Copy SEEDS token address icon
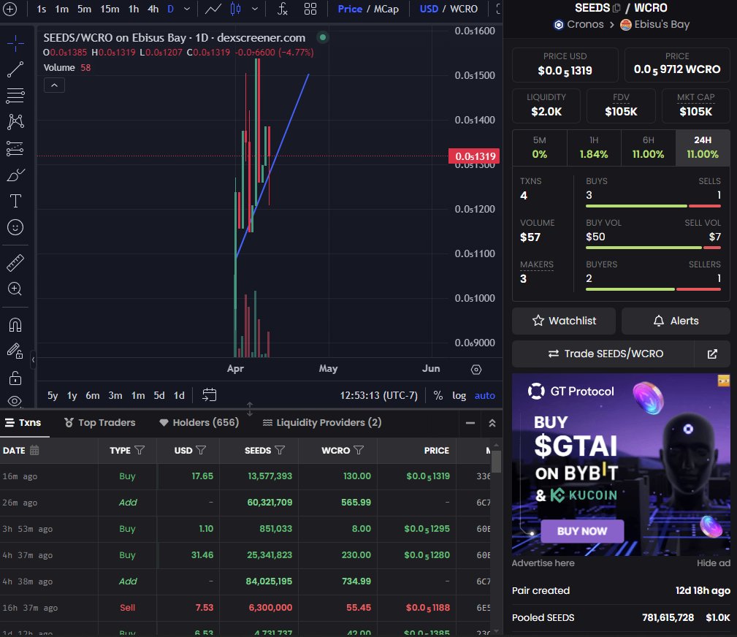This screenshot has width=737, height=637. (x=616, y=8)
